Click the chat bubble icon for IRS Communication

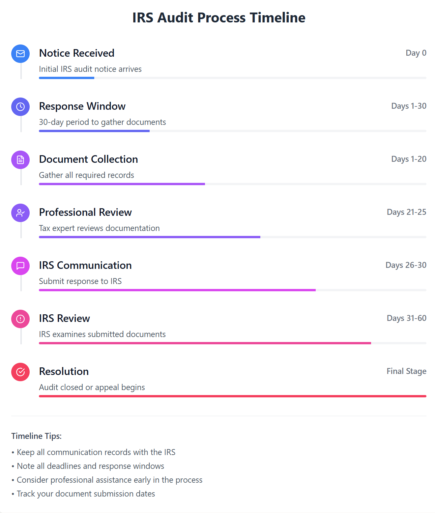point(20,266)
